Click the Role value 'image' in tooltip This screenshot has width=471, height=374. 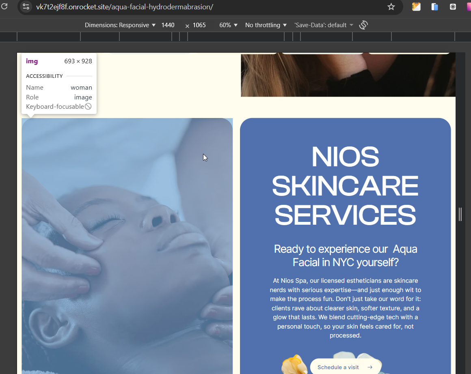(x=83, y=97)
